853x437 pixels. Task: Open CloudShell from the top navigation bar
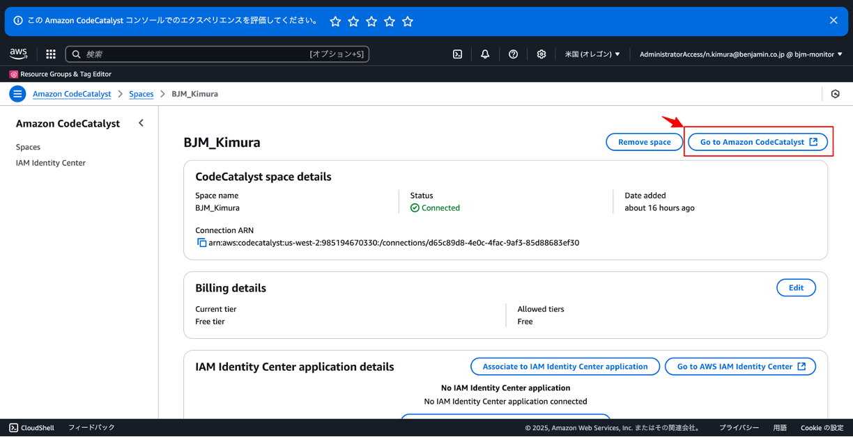click(457, 54)
